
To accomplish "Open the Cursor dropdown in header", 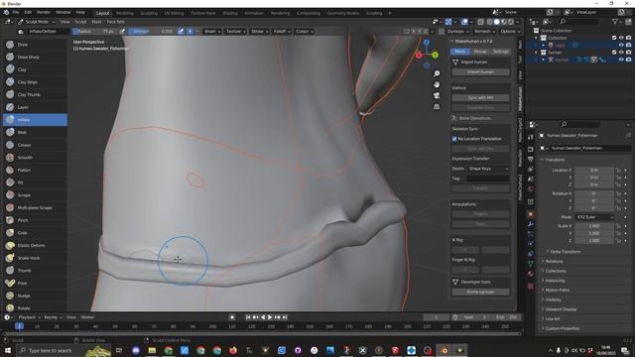I will tap(304, 31).
